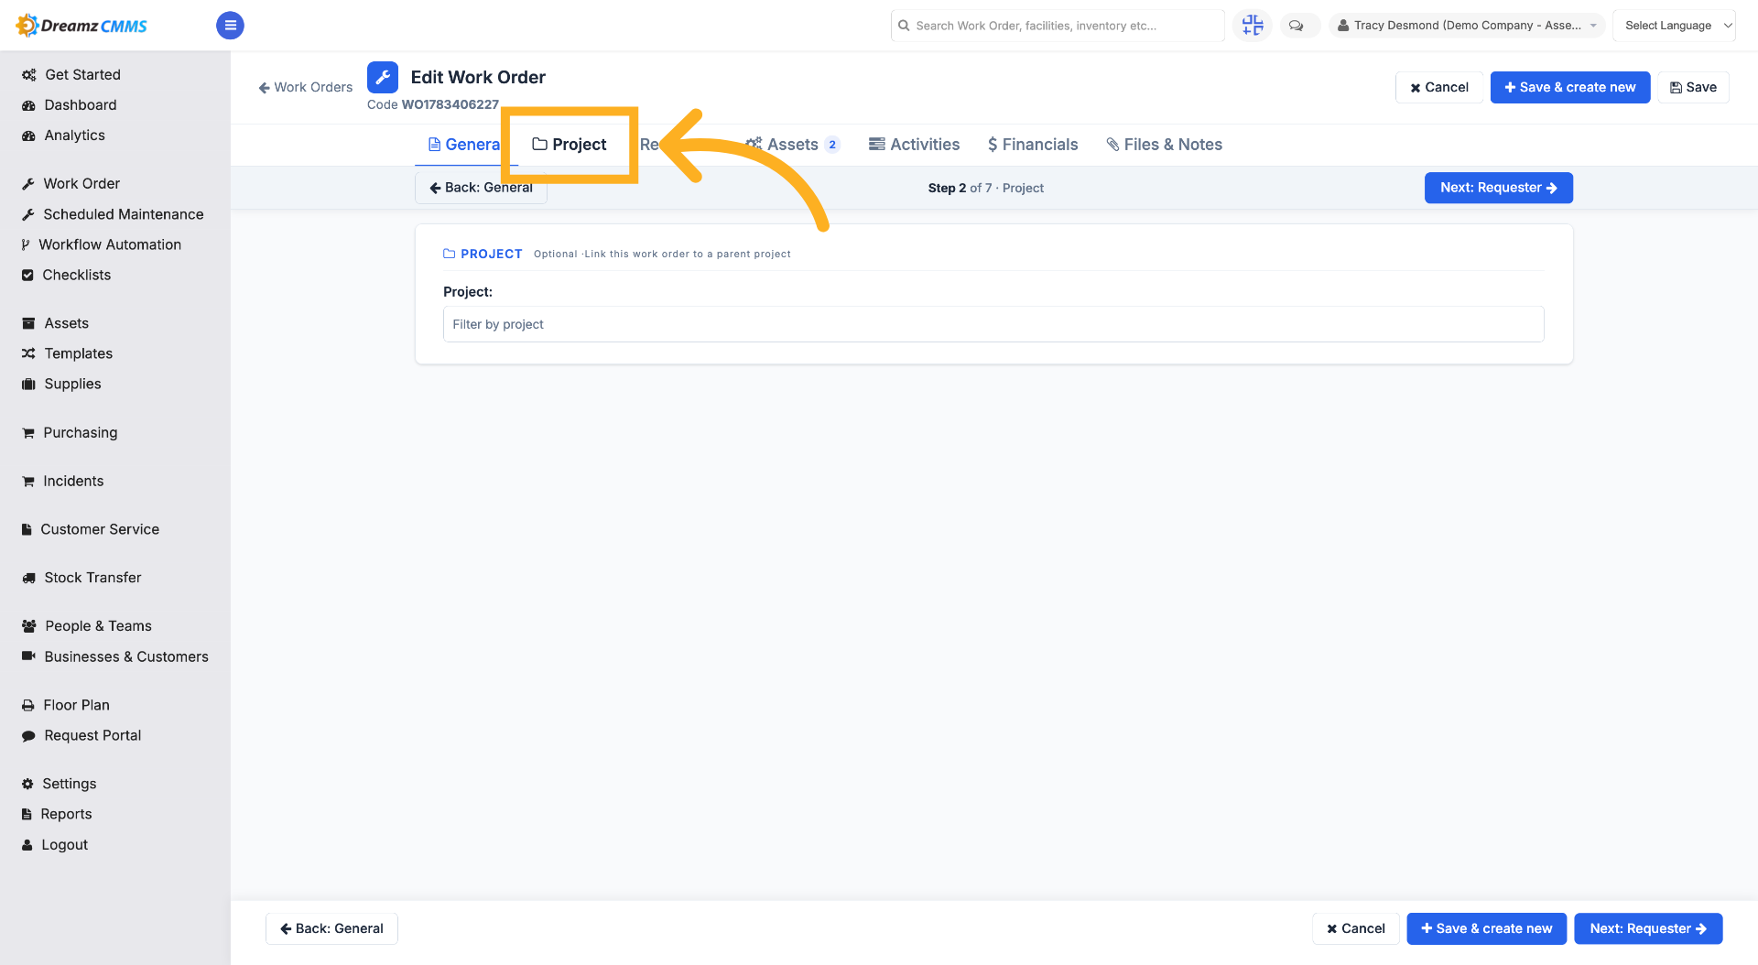The image size is (1758, 965).
Task: Click the Dreamz CMMS logo
Action: coord(82,26)
